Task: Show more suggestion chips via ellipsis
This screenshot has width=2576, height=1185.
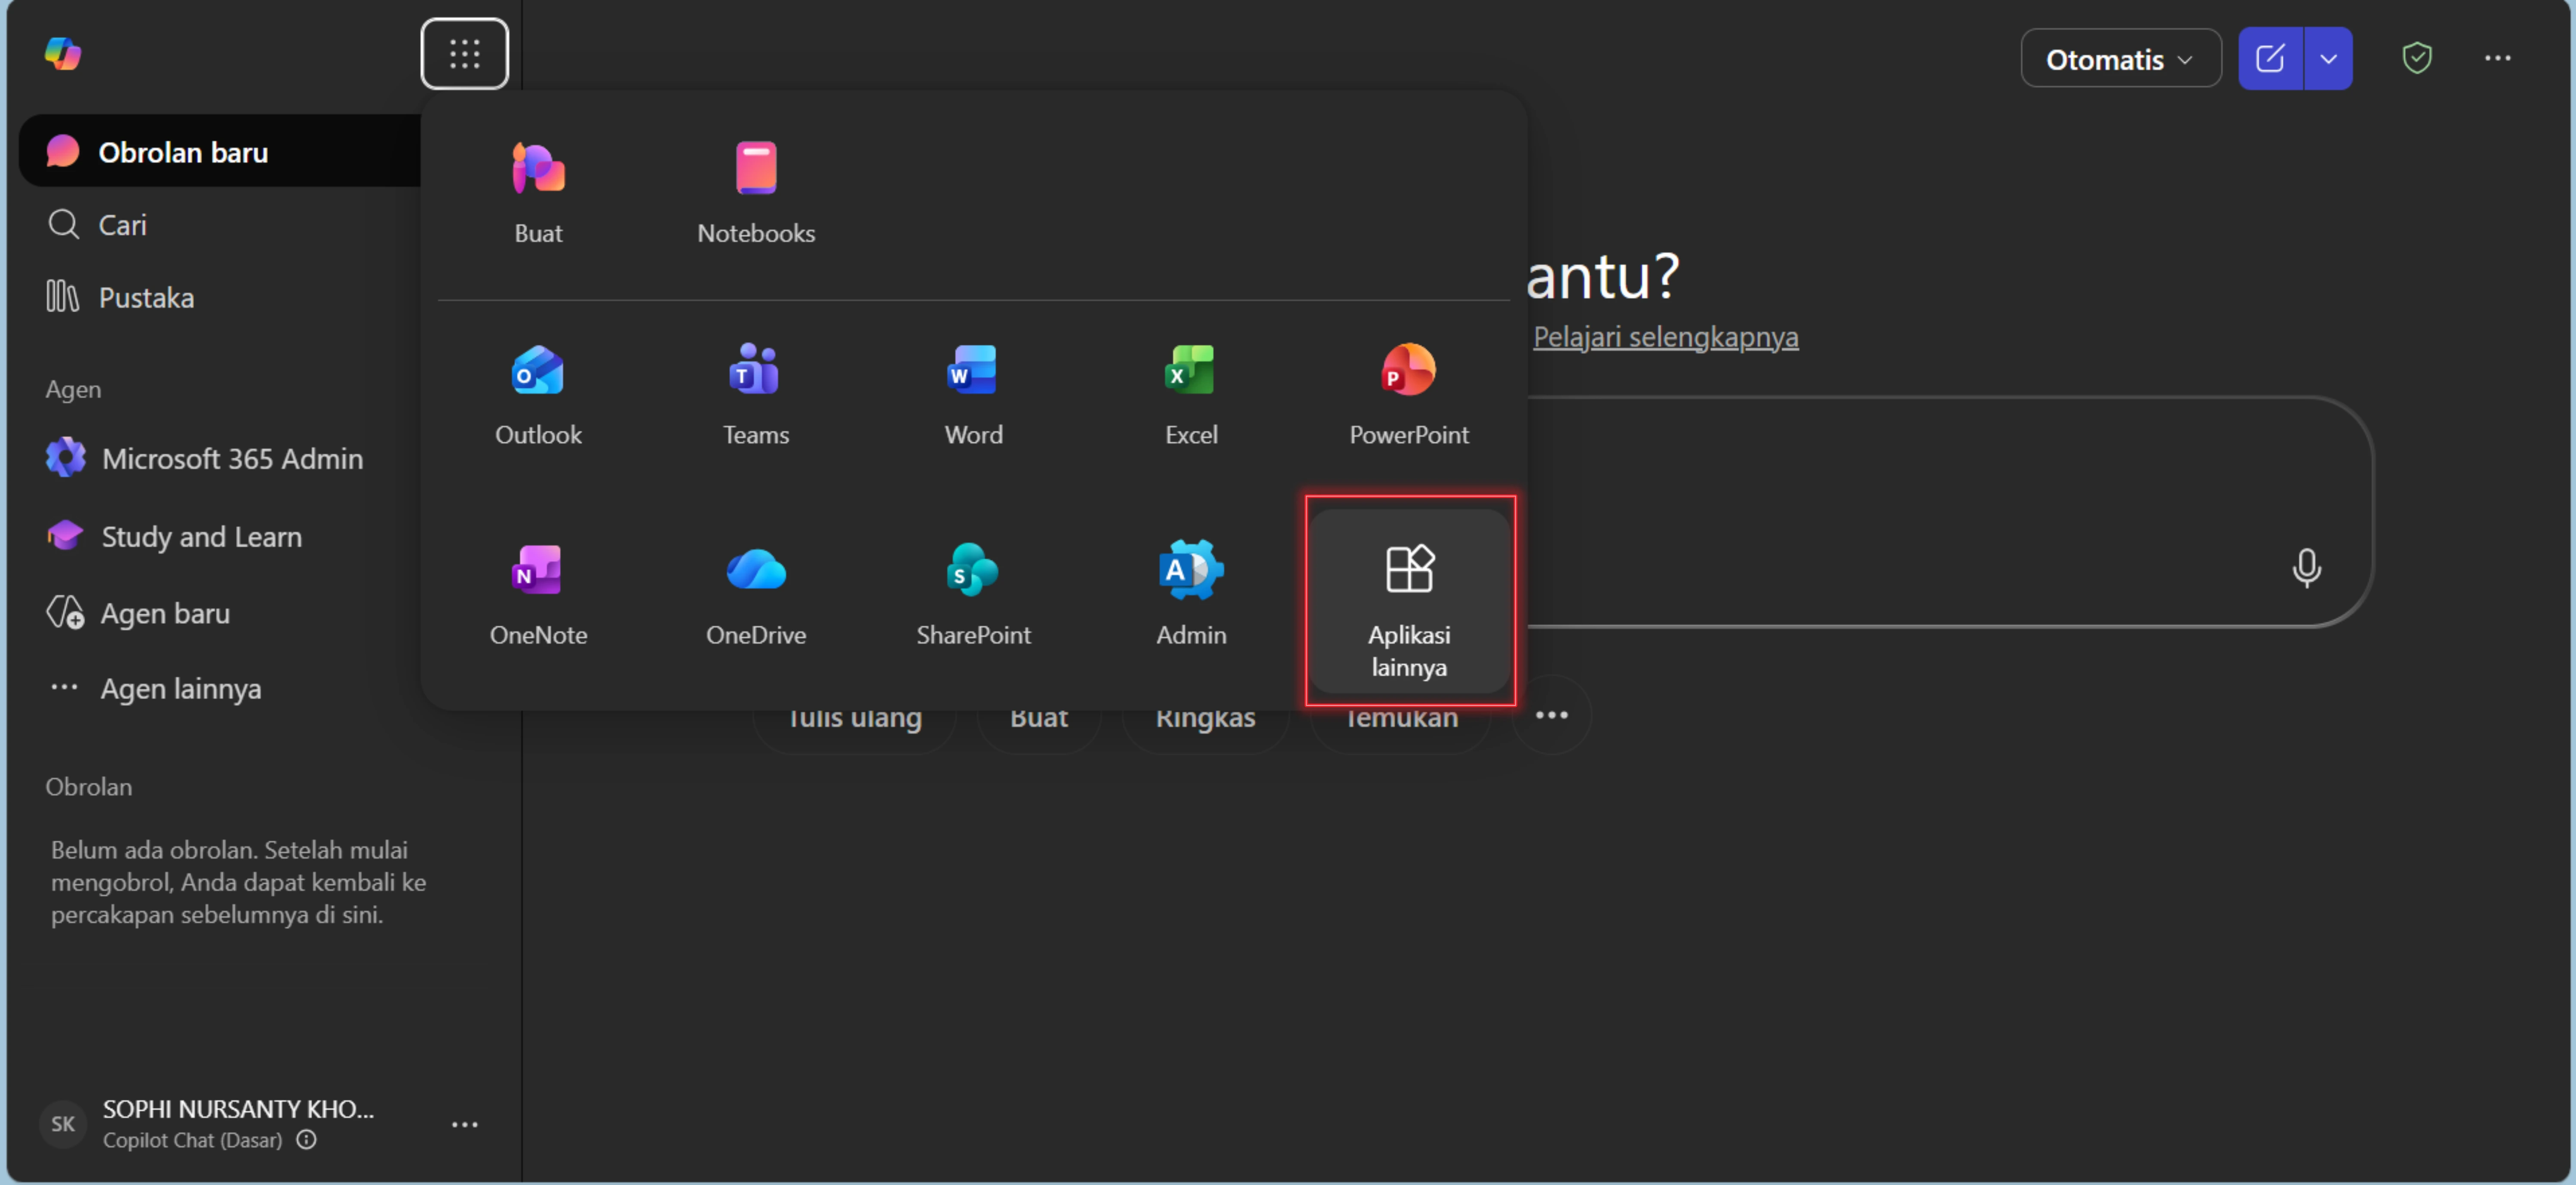Action: (x=1551, y=715)
